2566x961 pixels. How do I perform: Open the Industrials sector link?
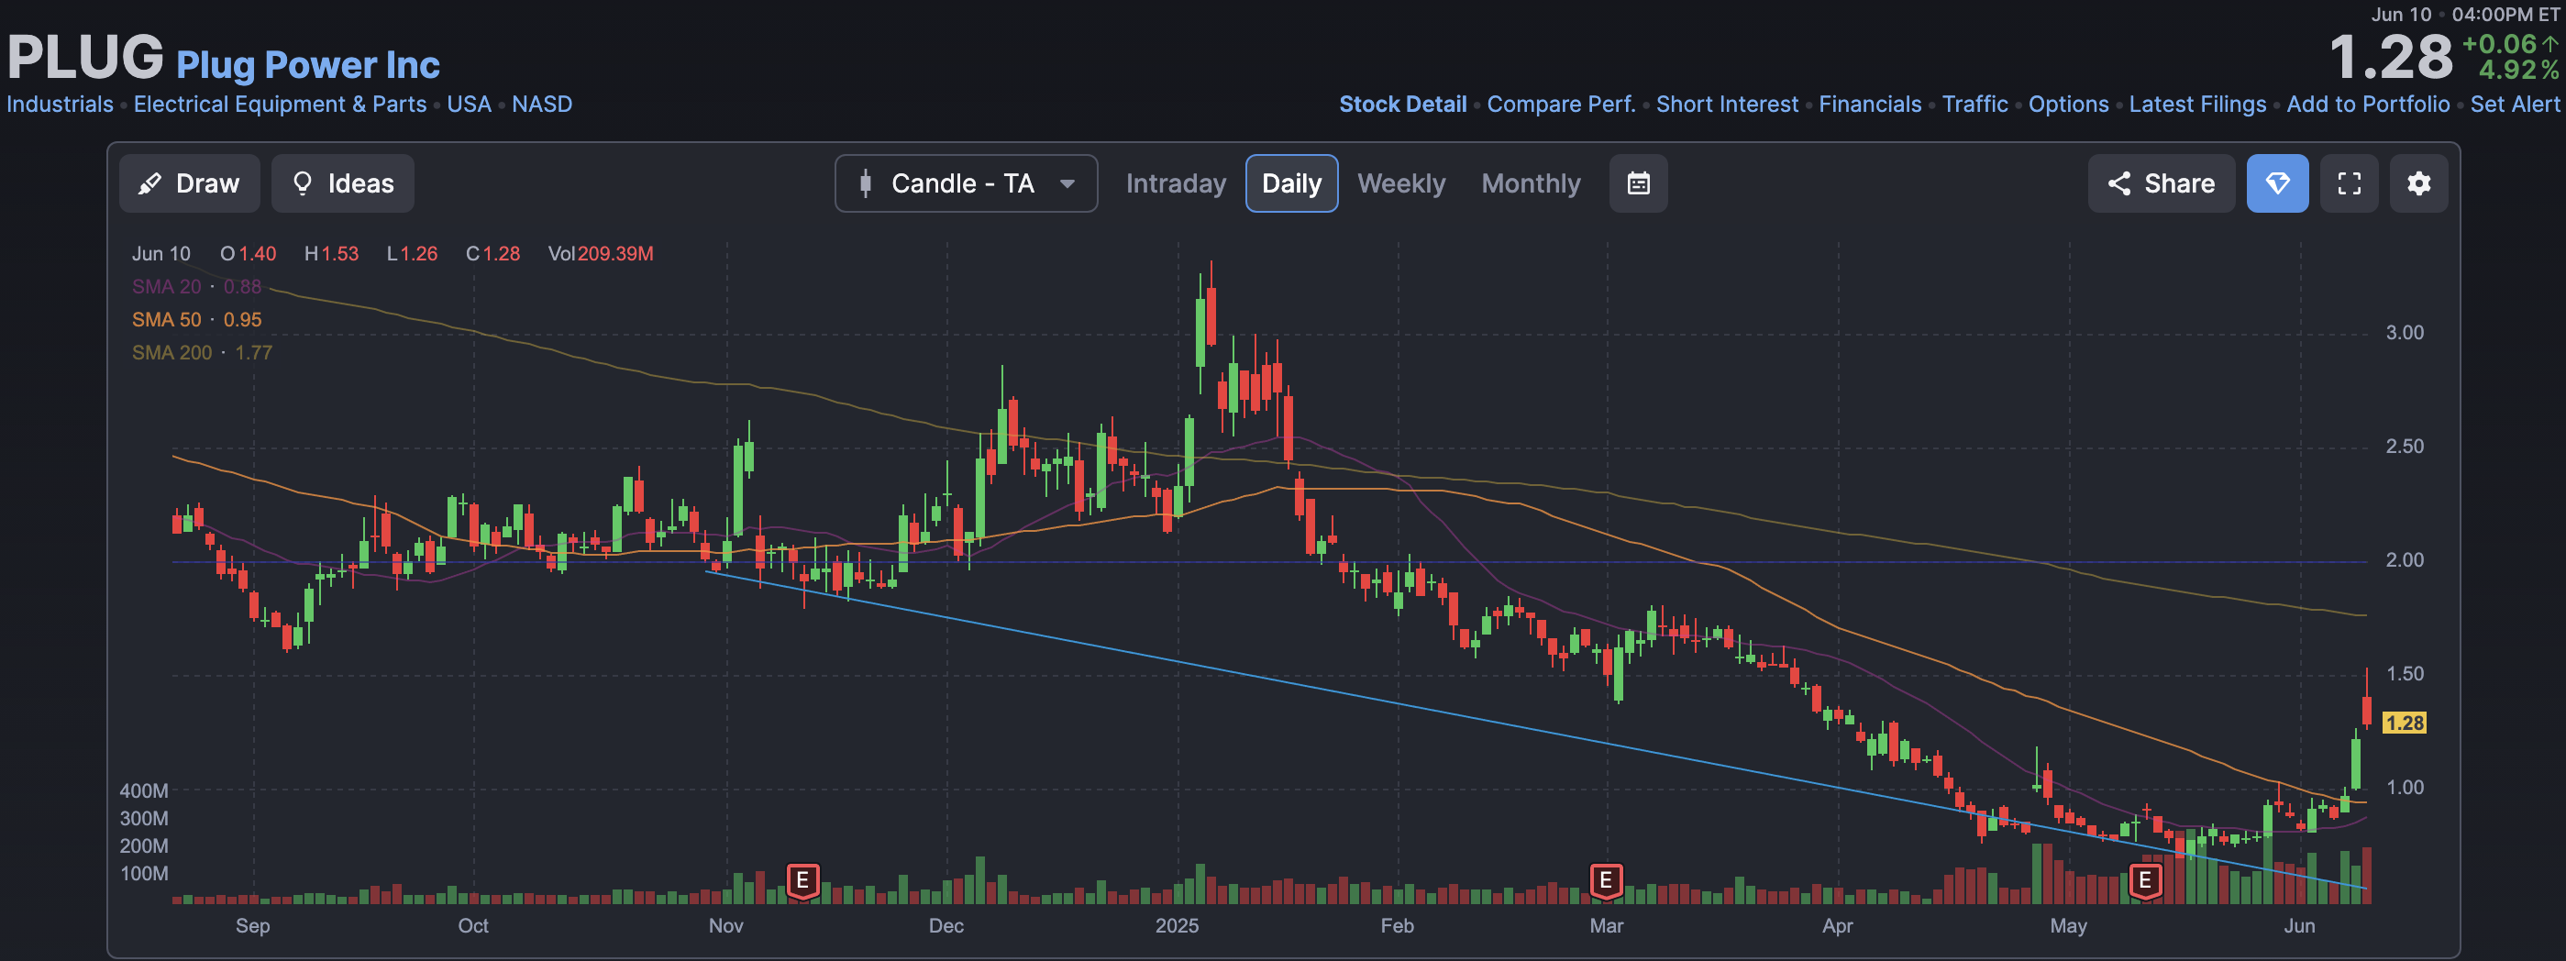point(60,105)
